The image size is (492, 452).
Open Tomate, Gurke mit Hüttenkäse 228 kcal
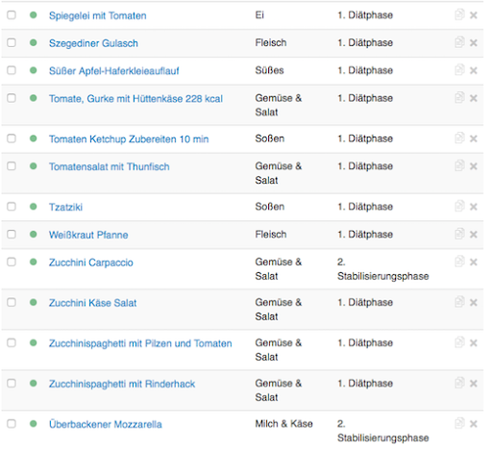pos(135,99)
